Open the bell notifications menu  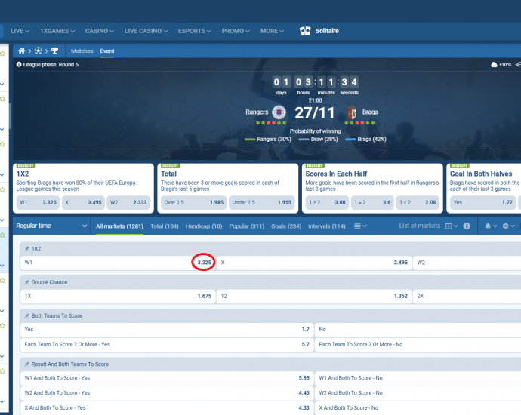click(x=488, y=226)
